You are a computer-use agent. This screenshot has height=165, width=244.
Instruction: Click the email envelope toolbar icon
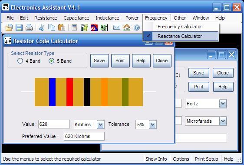tap(117, 27)
